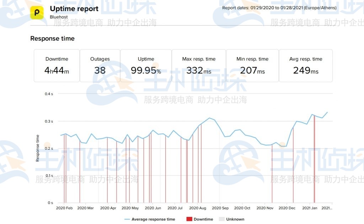Select the Avg resp. time 249ms card

pyautogui.click(x=306, y=65)
